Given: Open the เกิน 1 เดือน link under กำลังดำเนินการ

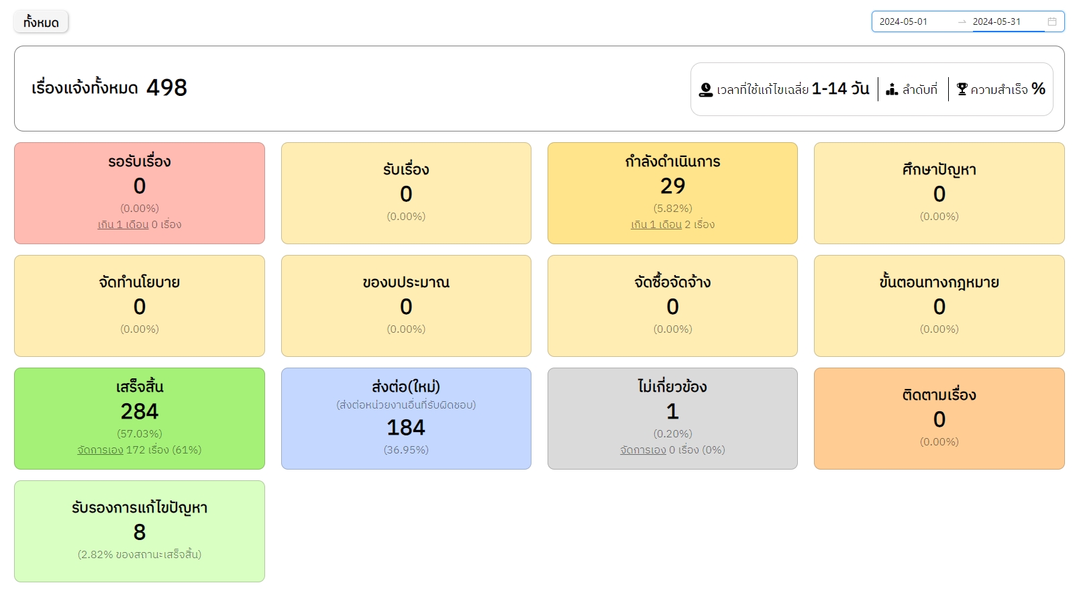Looking at the screenshot, I should pos(656,225).
